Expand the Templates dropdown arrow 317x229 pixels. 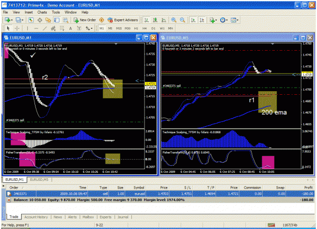click(237, 20)
